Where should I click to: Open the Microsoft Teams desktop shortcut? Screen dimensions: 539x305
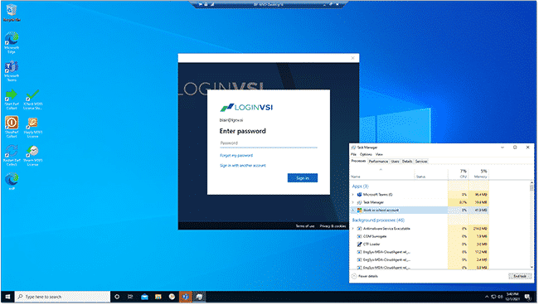pos(12,70)
